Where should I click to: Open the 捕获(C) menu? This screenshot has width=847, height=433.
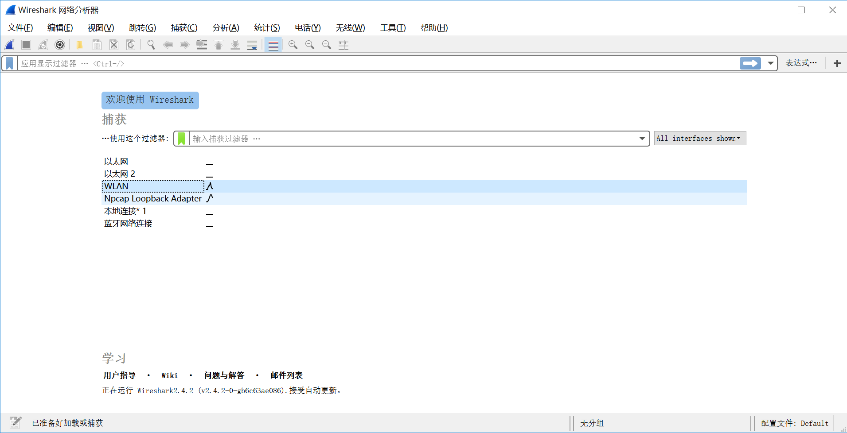click(184, 28)
